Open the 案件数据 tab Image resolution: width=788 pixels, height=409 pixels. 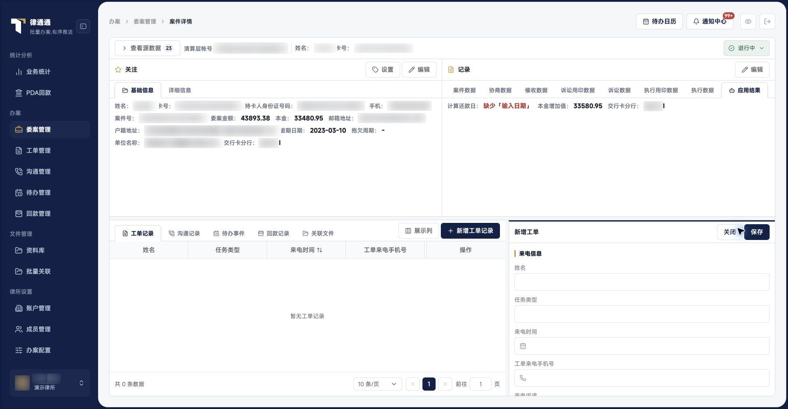464,90
